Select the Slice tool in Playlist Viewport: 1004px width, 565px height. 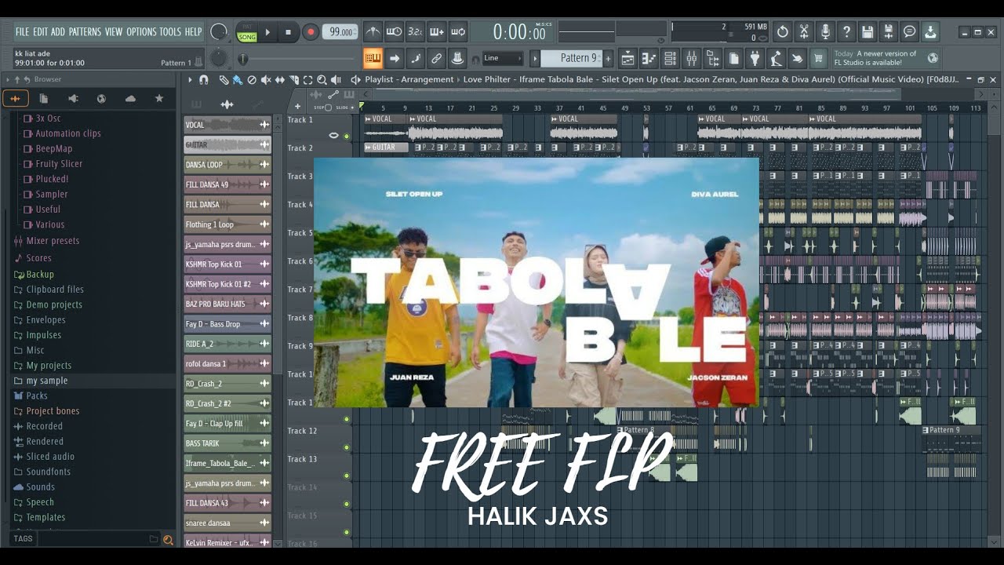point(294,79)
